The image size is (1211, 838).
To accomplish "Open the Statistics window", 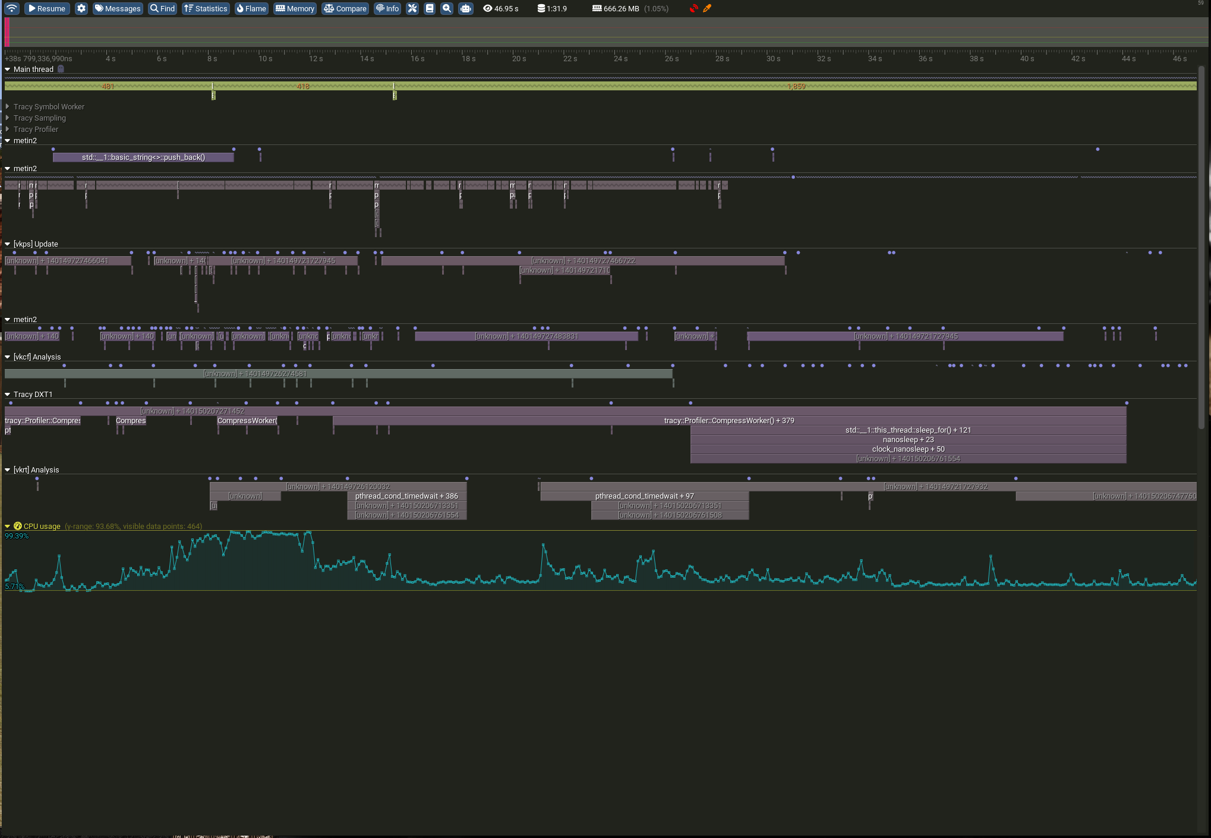I will (206, 8).
